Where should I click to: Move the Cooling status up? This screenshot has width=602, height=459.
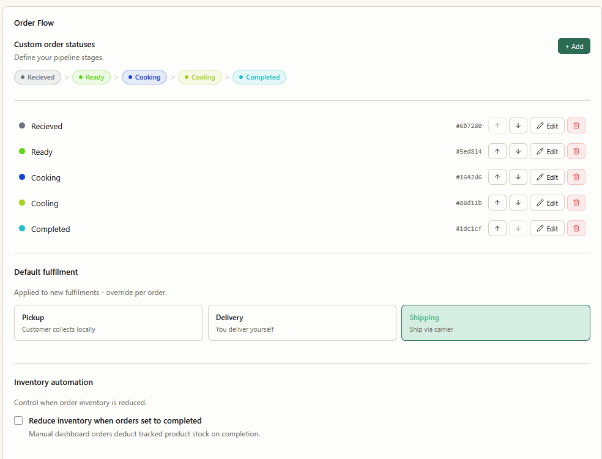[497, 203]
